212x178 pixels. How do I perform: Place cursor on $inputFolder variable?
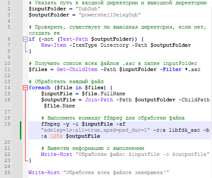pos(47,9)
